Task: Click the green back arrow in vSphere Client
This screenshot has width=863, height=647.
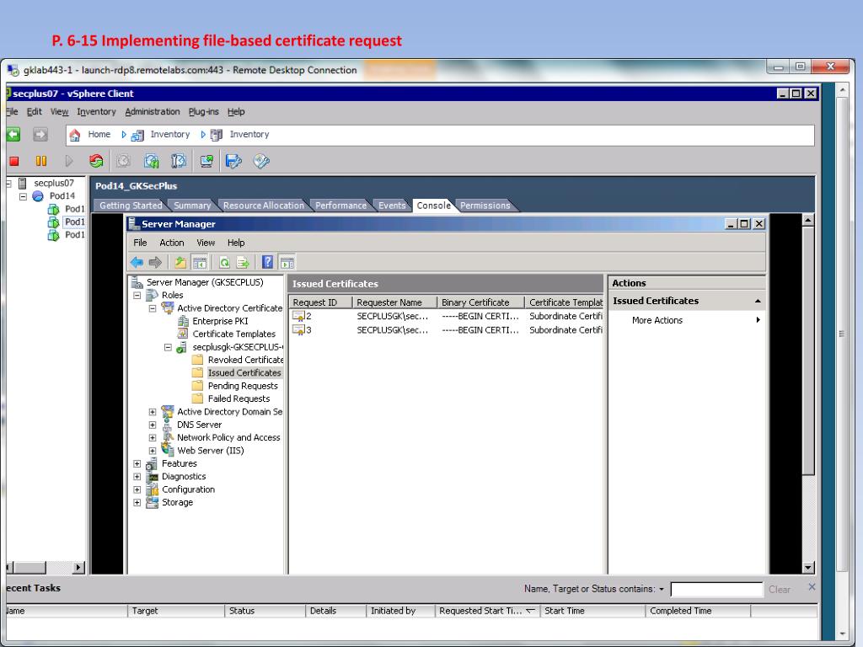Action: coord(13,134)
